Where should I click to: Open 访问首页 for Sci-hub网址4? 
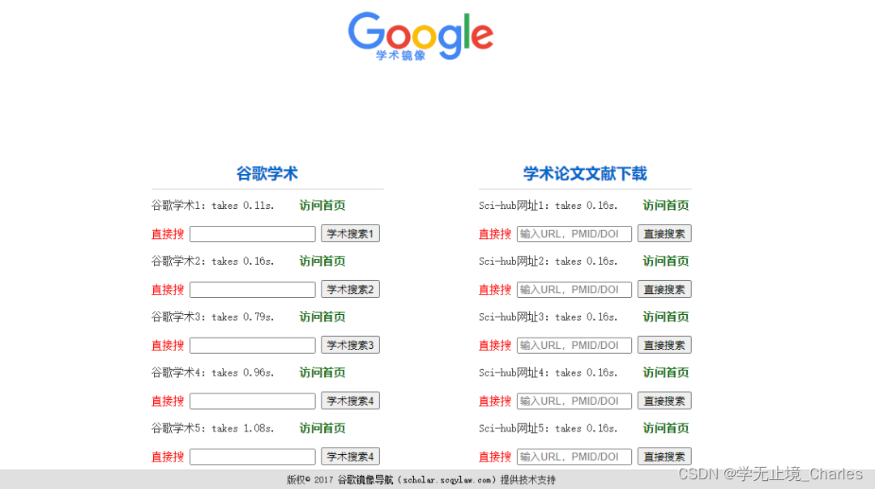coord(666,372)
